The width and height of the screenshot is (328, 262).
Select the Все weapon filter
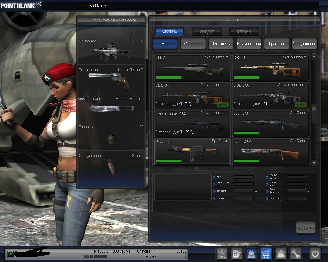(165, 43)
